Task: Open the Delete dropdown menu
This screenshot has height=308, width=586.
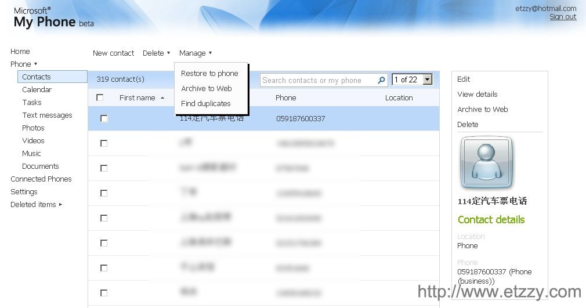Action: 156,53
